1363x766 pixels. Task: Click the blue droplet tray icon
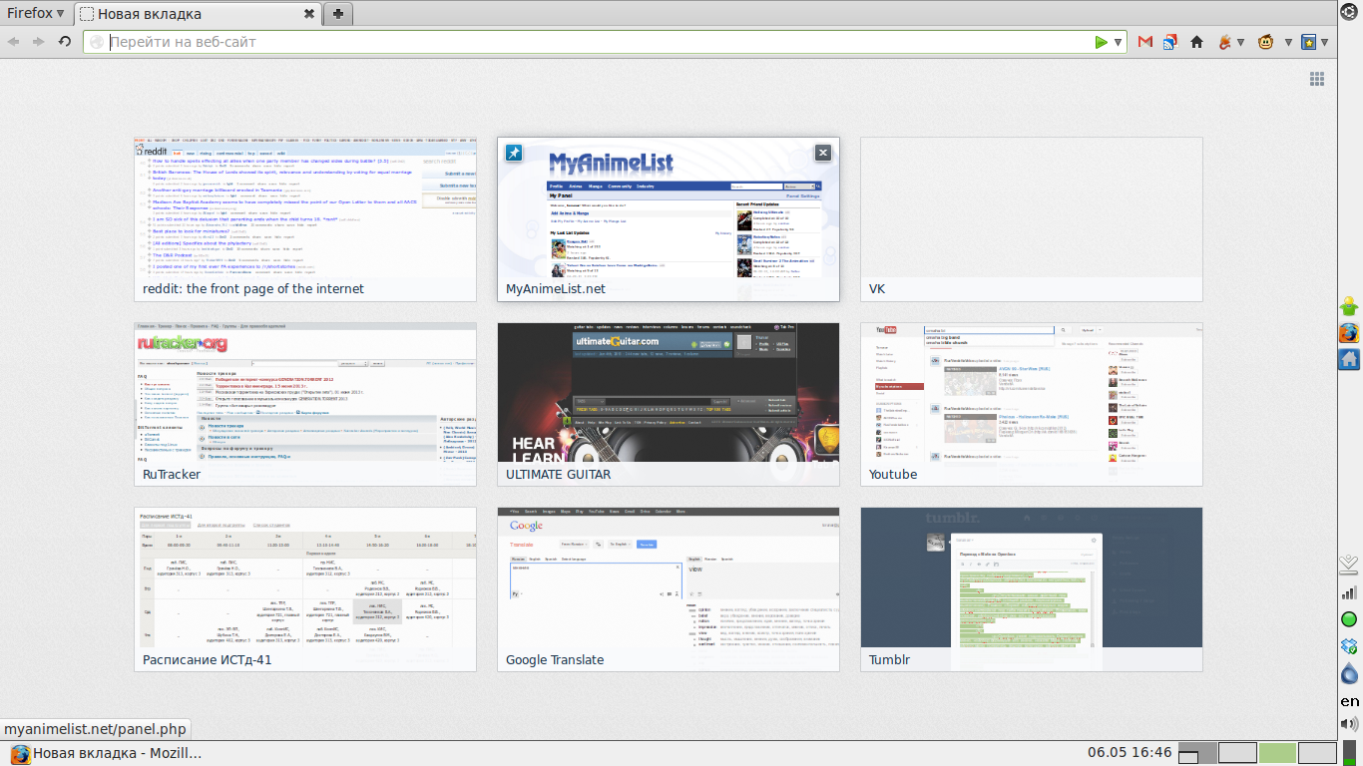click(1349, 673)
